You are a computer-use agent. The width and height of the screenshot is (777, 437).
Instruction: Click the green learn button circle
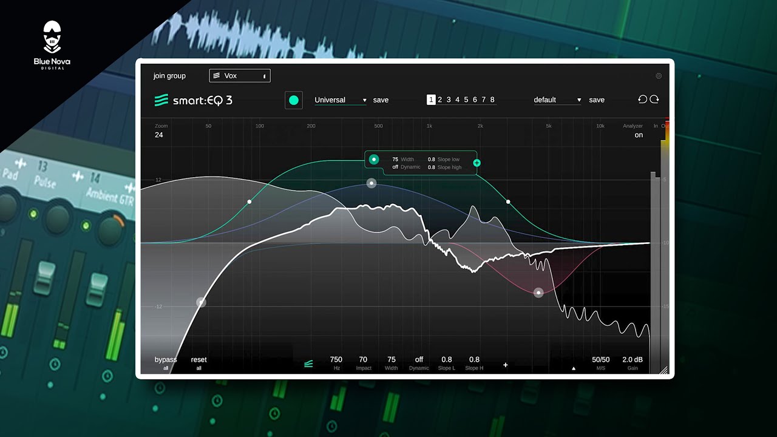(294, 100)
